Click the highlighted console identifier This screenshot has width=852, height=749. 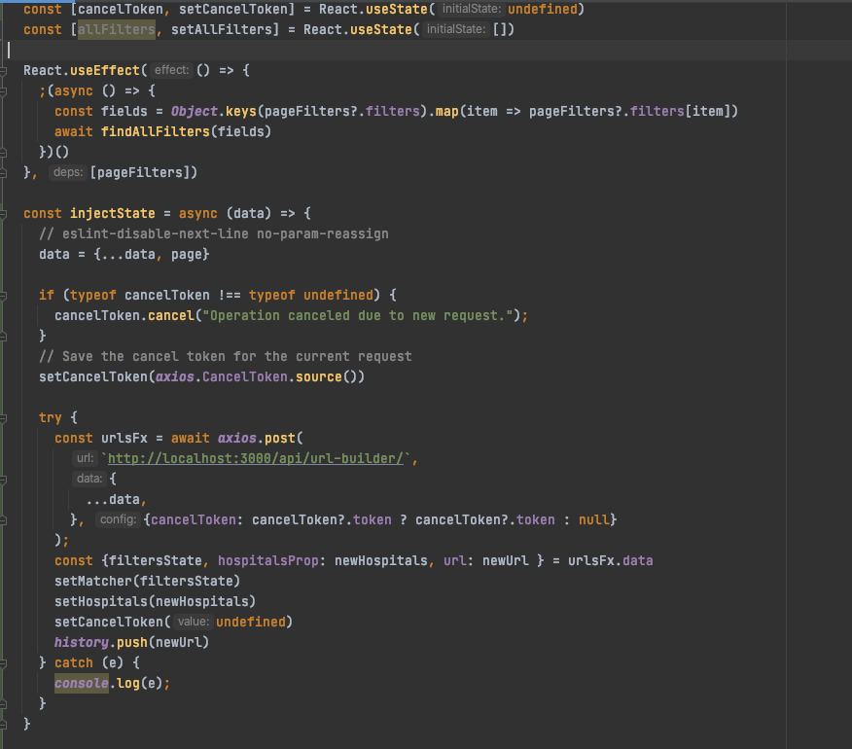coord(82,683)
